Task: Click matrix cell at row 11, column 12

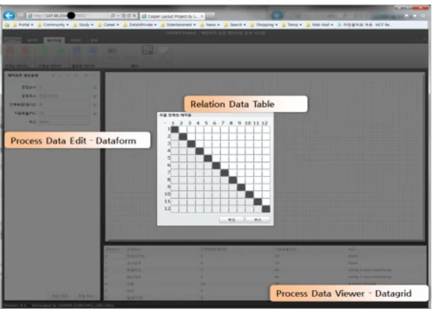Action: click(x=266, y=202)
